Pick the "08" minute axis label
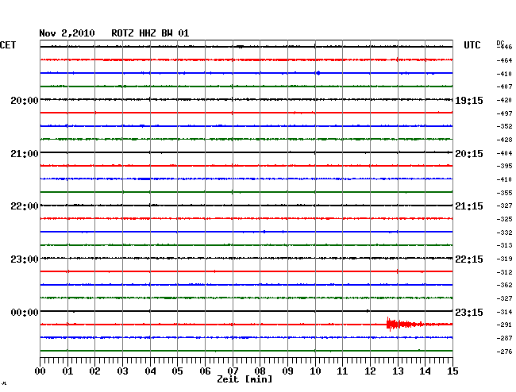The height and width of the screenshot is (392, 516). [x=260, y=371]
